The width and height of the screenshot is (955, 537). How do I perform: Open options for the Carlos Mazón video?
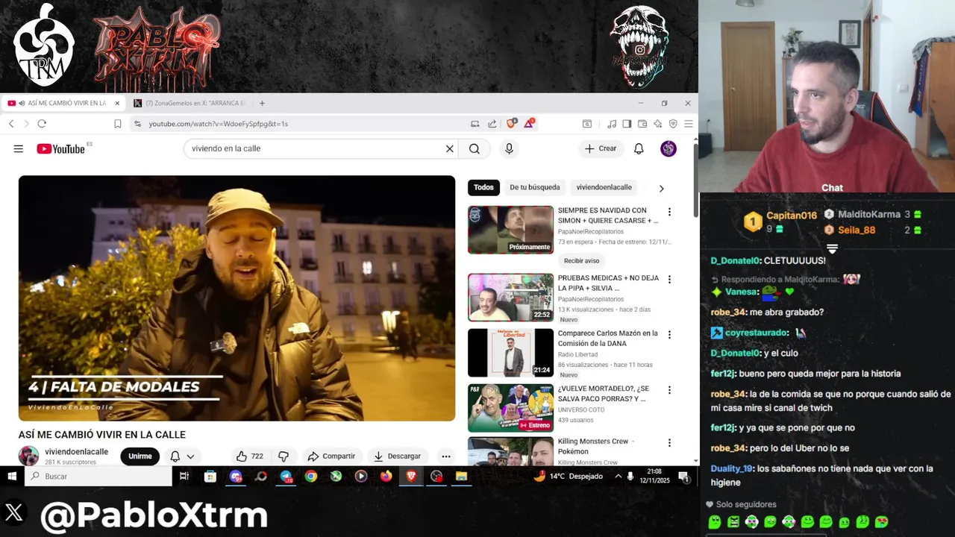[669, 335]
